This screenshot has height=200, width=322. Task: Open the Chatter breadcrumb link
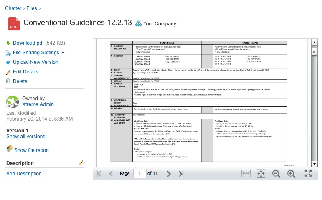click(x=13, y=8)
